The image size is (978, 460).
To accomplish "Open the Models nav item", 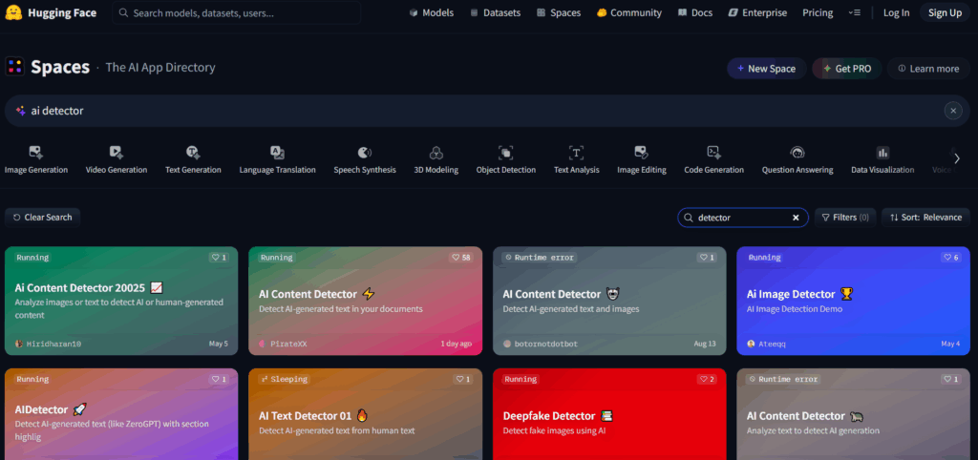I will pyautogui.click(x=431, y=13).
